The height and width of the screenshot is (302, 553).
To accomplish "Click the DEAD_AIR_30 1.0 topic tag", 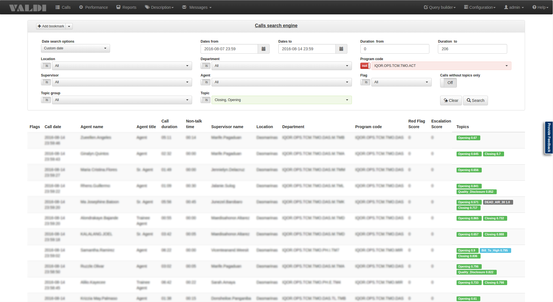I will 498,202.
